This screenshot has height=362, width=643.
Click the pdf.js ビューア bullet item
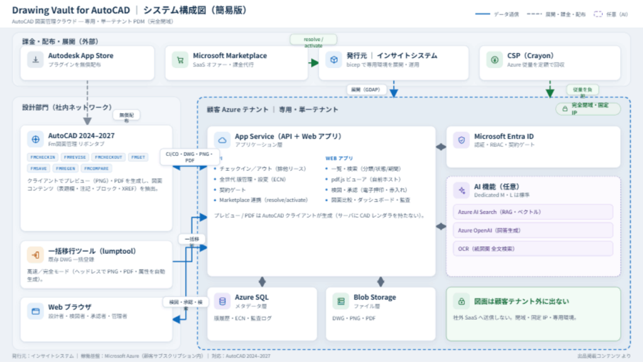tap(366, 179)
